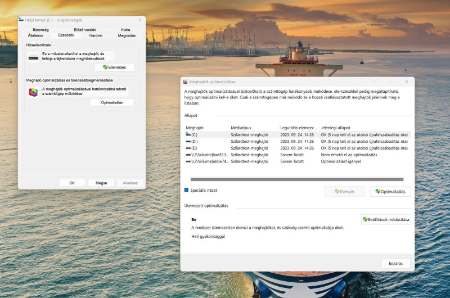Click 'Optimalizálást igényel' status
Viewport: 450px width, 298px height.
click(341, 161)
